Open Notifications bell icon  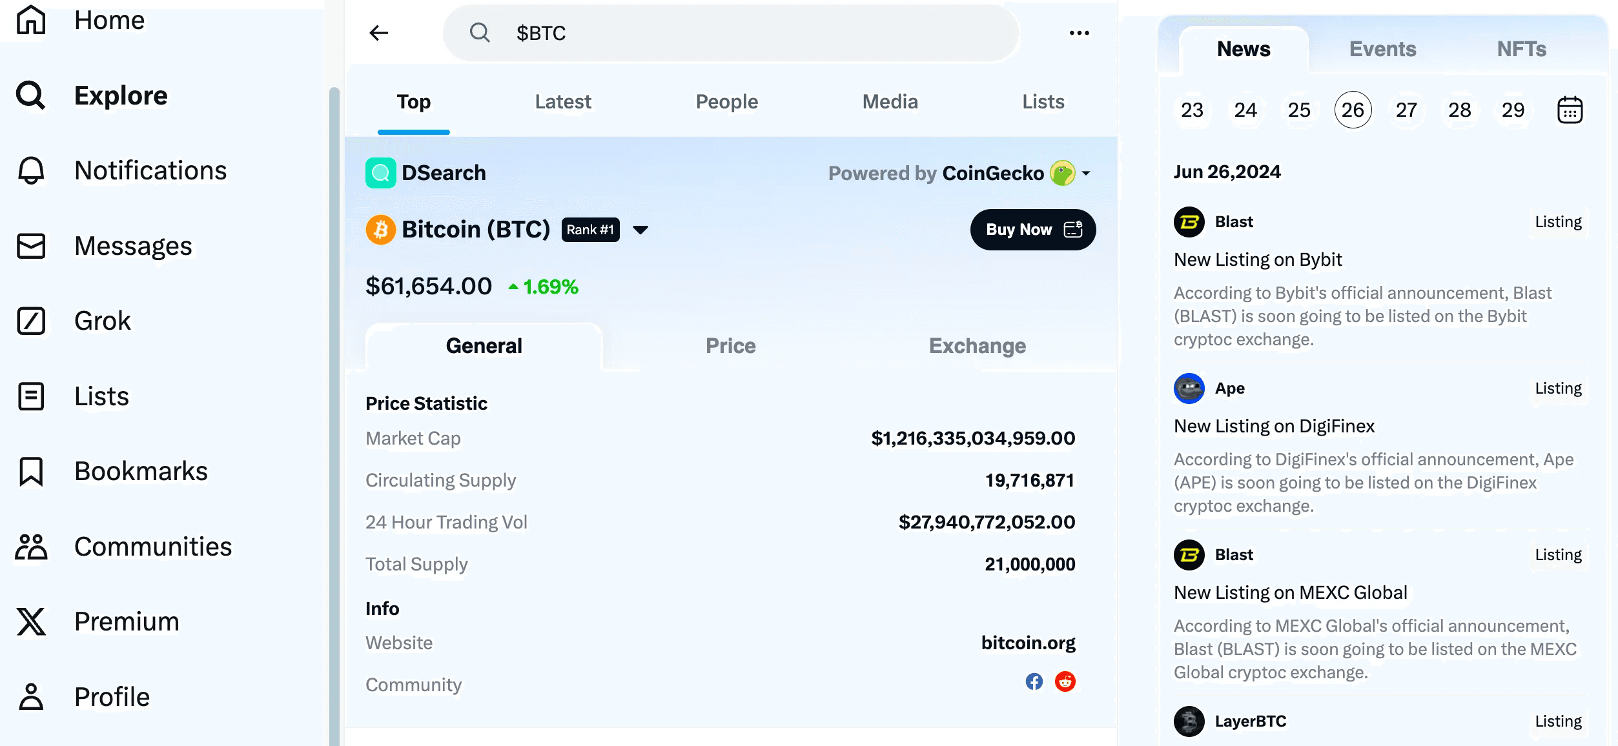coord(31,171)
